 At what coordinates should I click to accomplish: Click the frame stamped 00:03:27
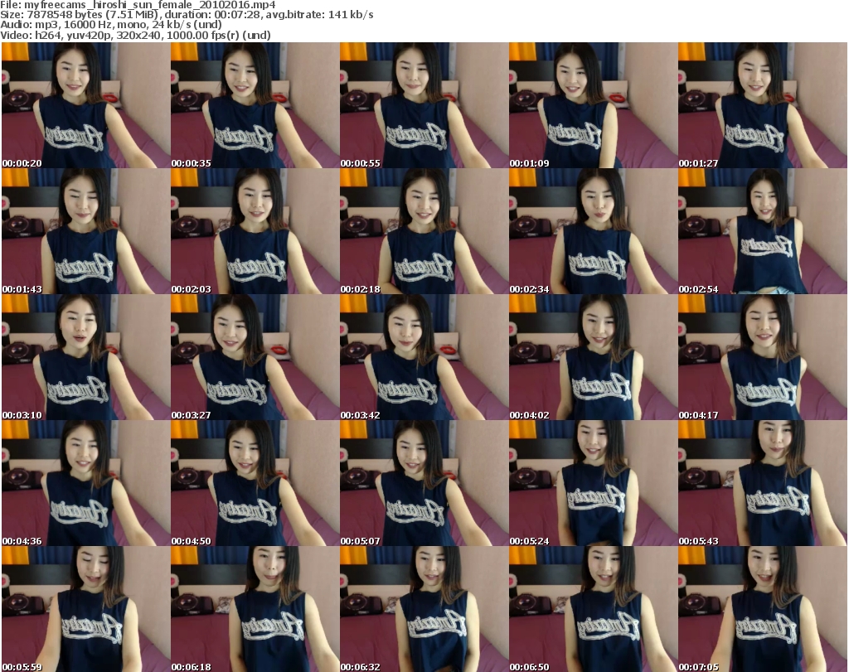[255, 358]
